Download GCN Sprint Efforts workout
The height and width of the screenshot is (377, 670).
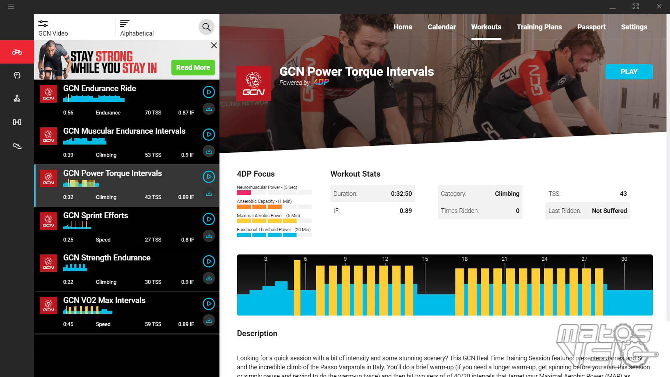pos(209,236)
